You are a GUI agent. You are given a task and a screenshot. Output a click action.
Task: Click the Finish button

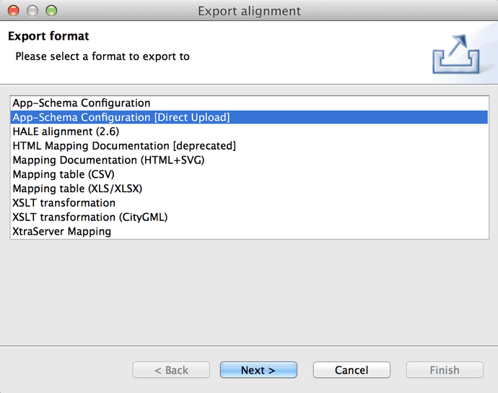pos(445,370)
